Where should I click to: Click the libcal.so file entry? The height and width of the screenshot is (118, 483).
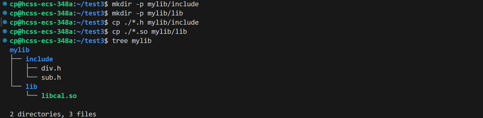[59, 96]
